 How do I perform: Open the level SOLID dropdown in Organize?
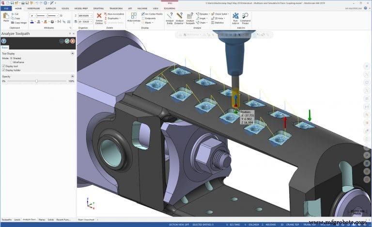click(x=92, y=22)
